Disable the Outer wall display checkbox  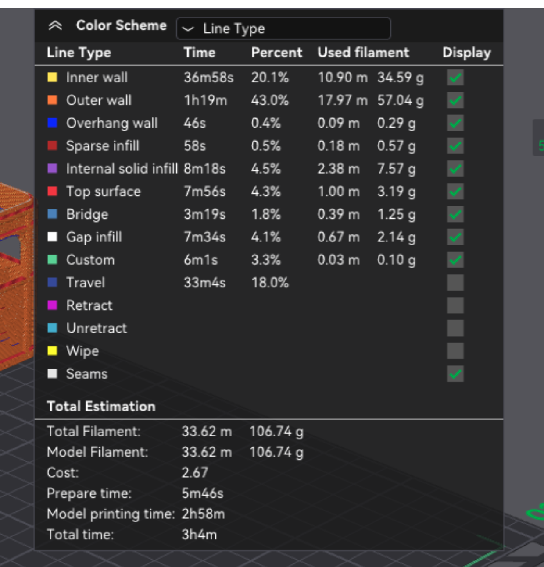pos(456,100)
